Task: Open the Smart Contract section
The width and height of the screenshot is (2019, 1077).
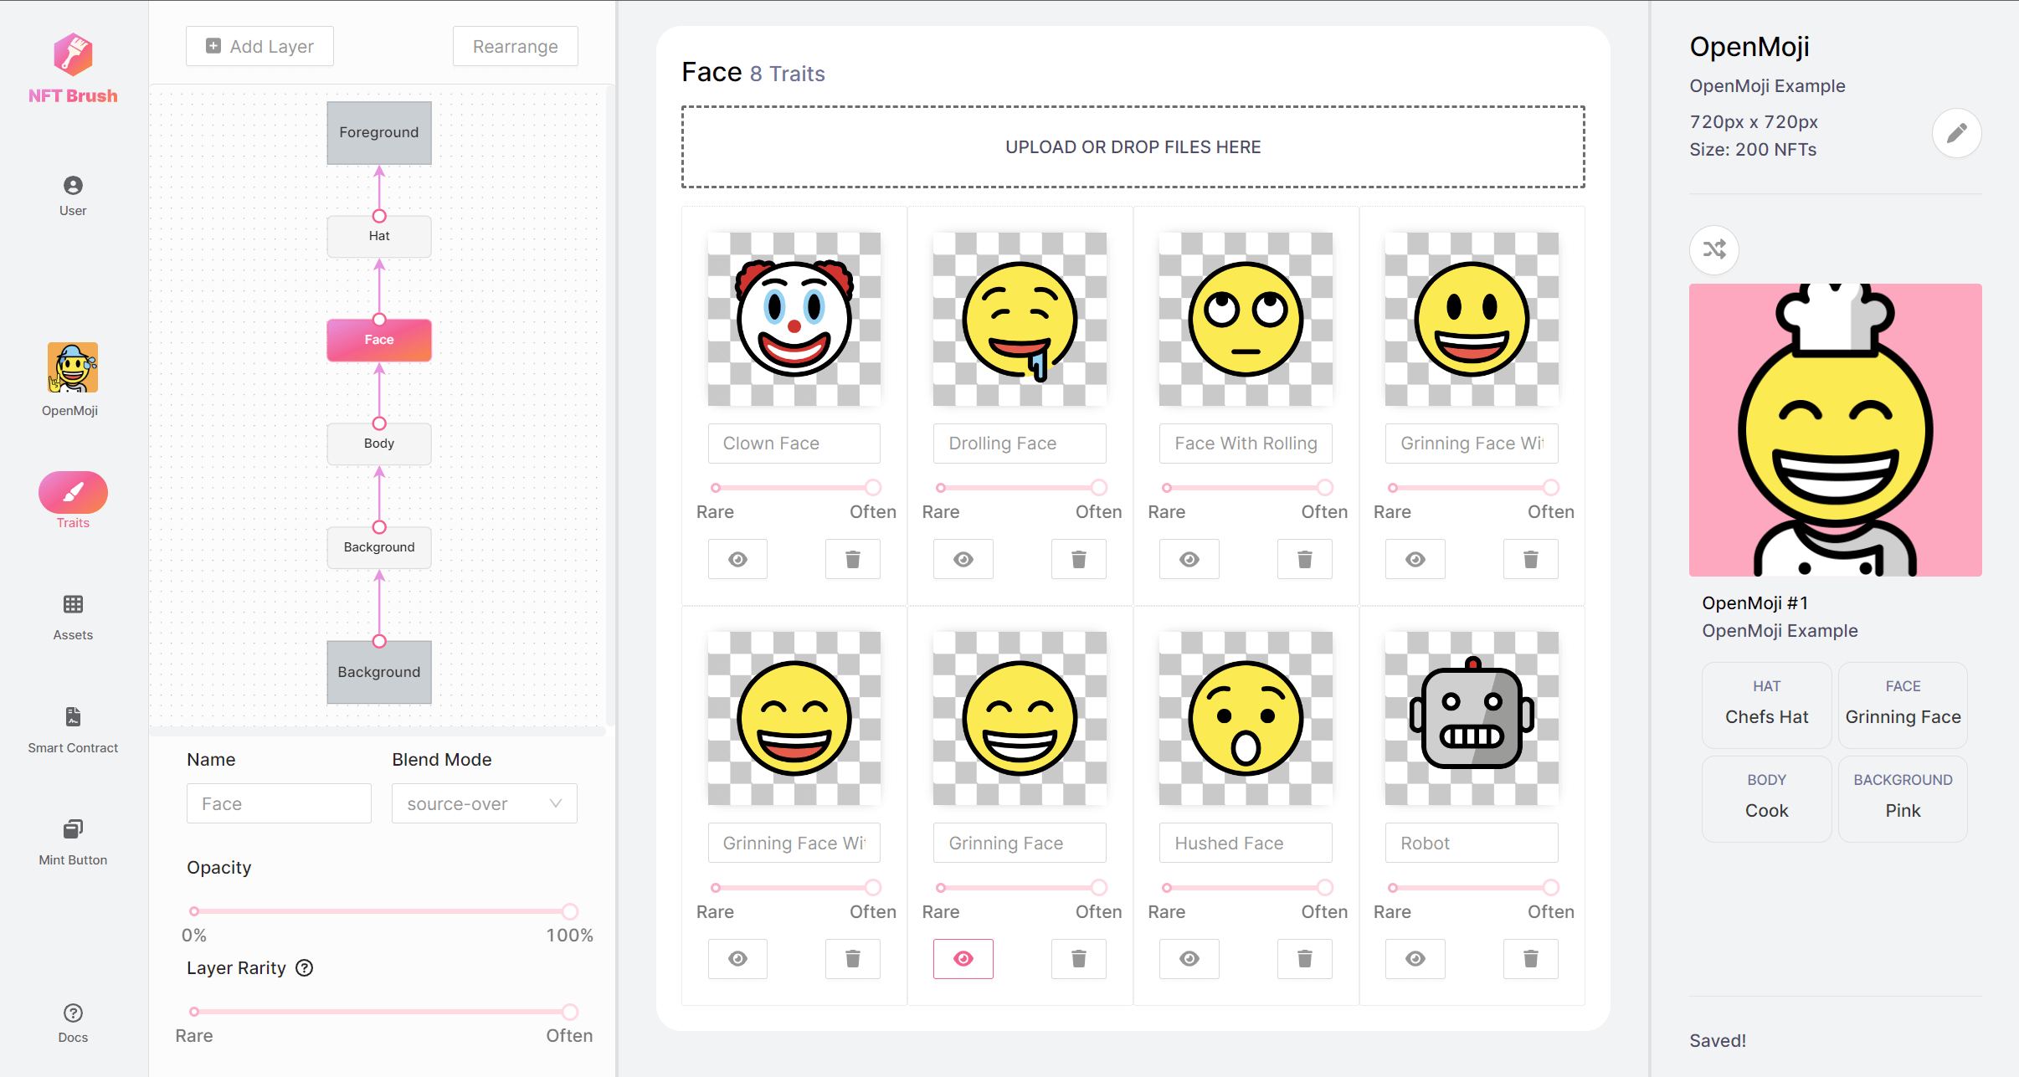Action: pyautogui.click(x=73, y=730)
